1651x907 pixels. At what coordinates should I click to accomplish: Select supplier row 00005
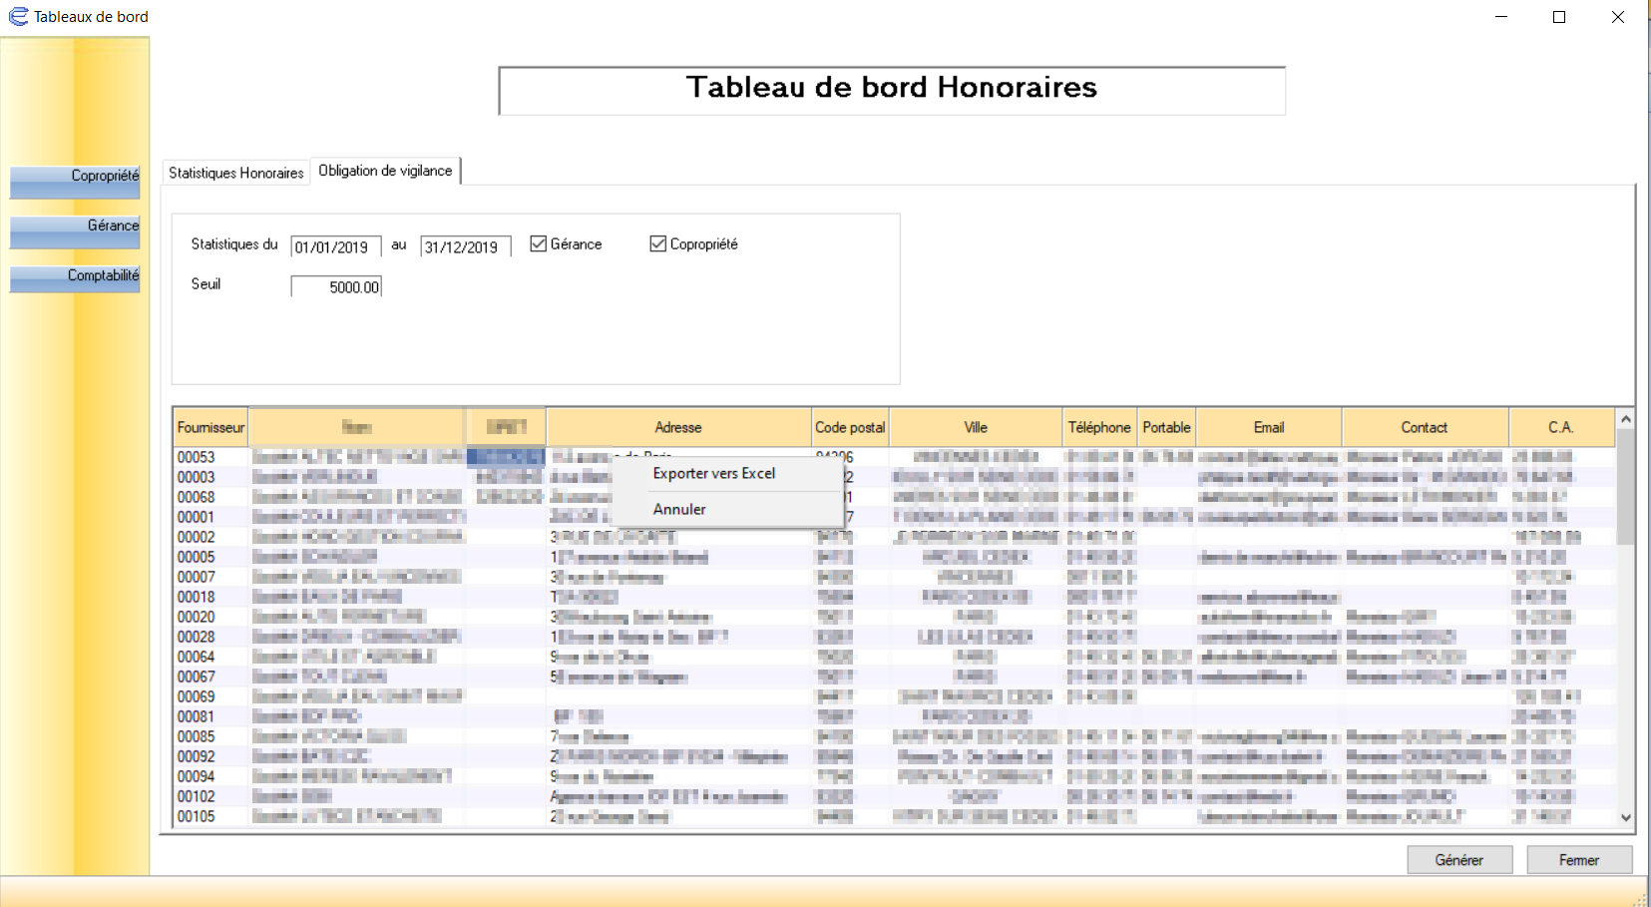coord(894,557)
